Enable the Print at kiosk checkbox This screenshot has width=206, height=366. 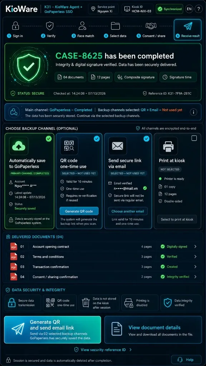point(194,138)
